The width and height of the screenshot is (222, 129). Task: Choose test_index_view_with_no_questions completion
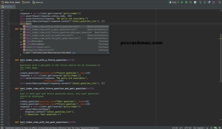(x=66, y=35)
